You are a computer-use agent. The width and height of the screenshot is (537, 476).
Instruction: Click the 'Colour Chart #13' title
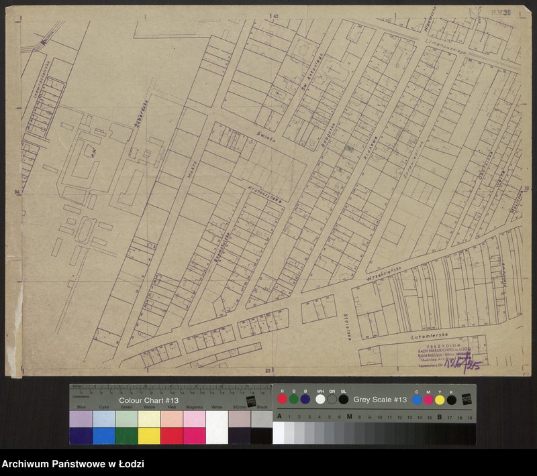point(149,400)
